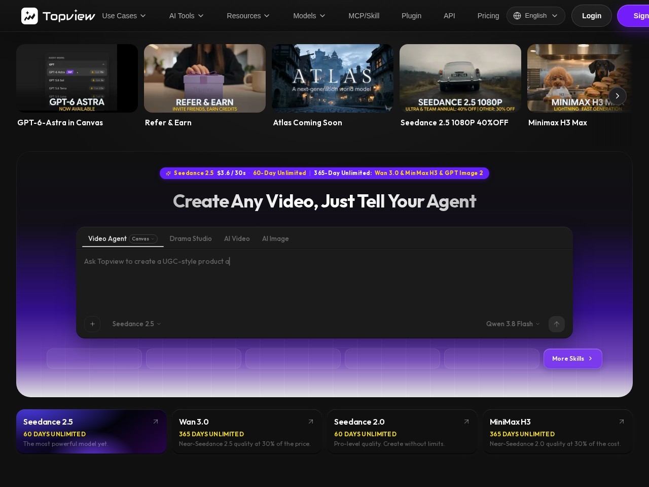The height and width of the screenshot is (487, 649).
Task: Switch to the AI Video tab
Action: click(x=237, y=238)
